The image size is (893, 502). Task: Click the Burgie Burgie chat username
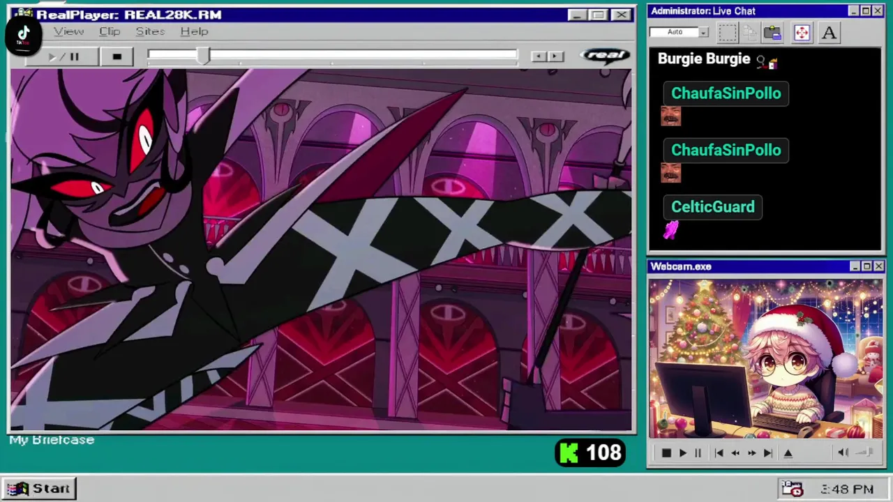pyautogui.click(x=704, y=59)
